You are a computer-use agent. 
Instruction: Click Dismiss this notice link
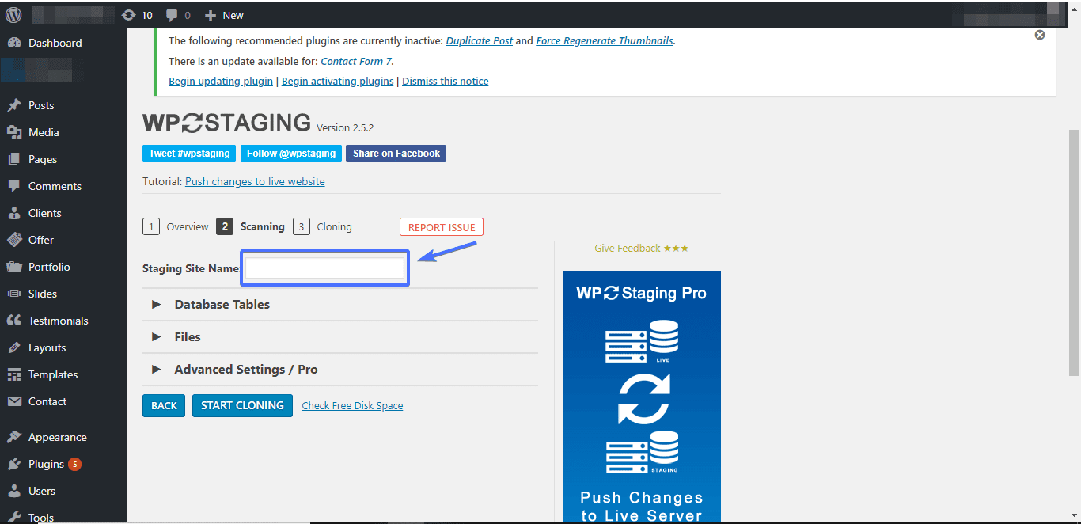(x=446, y=82)
